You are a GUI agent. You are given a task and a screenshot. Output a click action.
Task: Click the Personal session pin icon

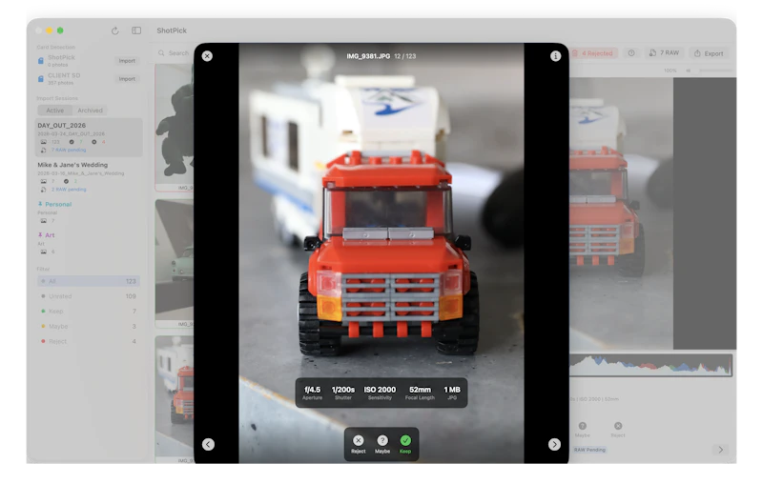40,204
